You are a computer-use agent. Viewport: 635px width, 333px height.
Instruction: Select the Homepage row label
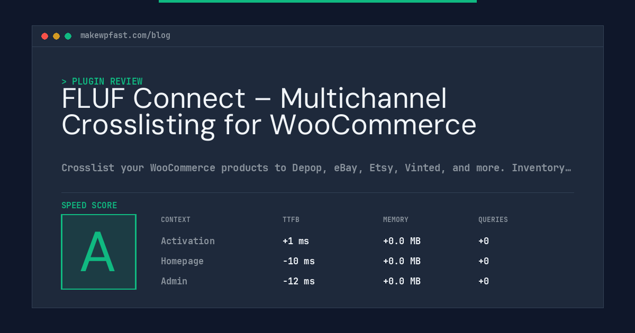pos(182,261)
